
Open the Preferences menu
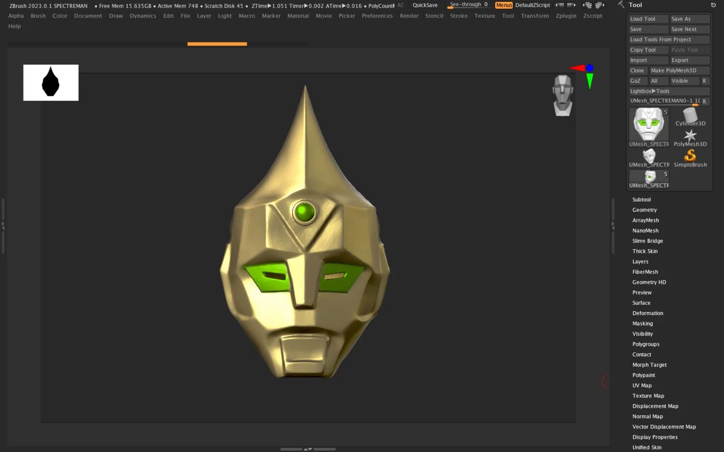click(377, 15)
